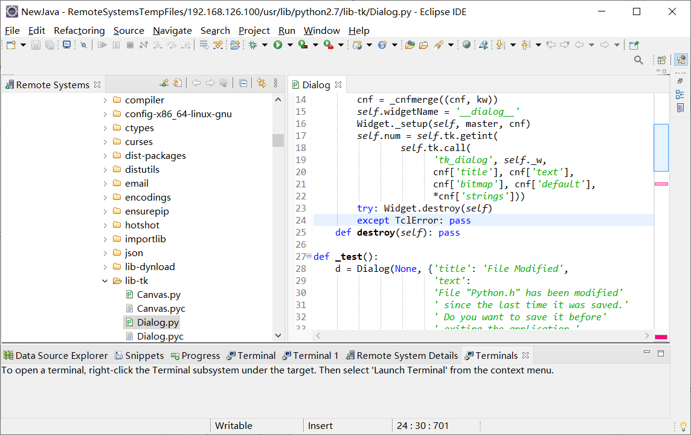Click the Suspend debug icon

pyautogui.click(x=117, y=45)
